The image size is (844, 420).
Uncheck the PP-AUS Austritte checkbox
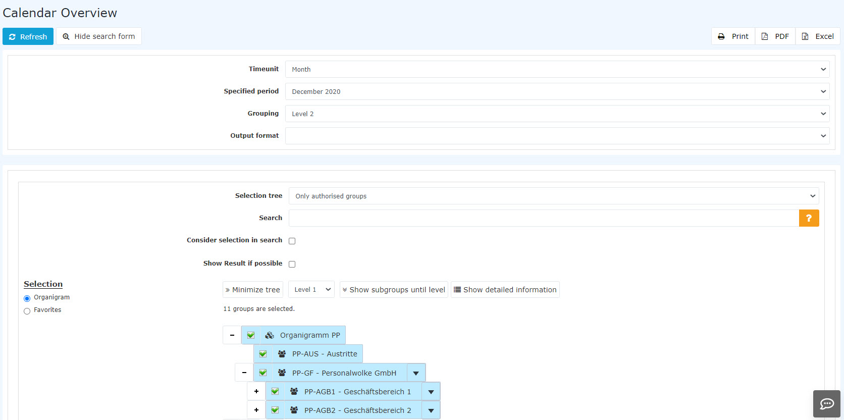263,354
